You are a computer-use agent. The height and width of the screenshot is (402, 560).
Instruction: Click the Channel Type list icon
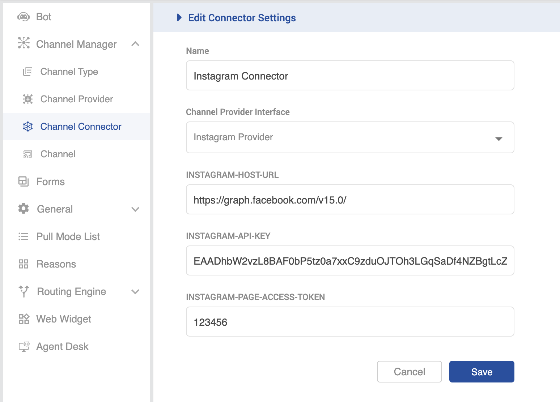27,72
